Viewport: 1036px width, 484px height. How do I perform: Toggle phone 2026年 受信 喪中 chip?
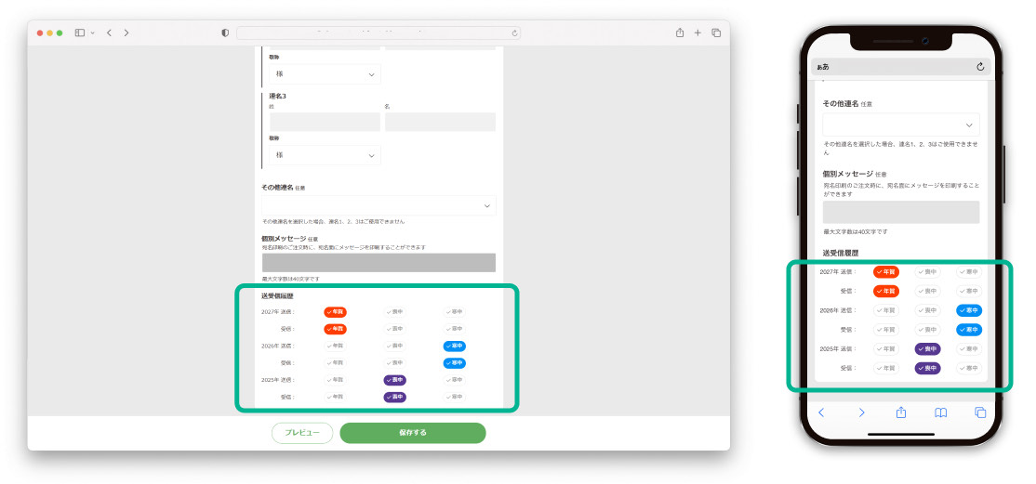point(927,330)
